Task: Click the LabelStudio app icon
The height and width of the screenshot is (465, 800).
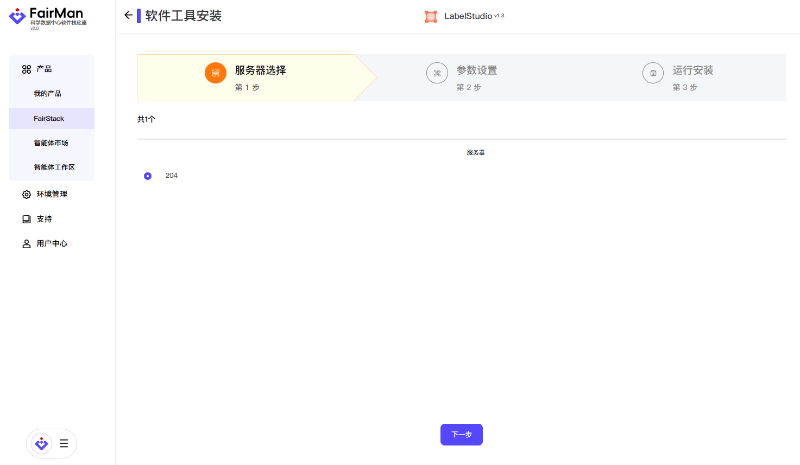Action: click(431, 16)
